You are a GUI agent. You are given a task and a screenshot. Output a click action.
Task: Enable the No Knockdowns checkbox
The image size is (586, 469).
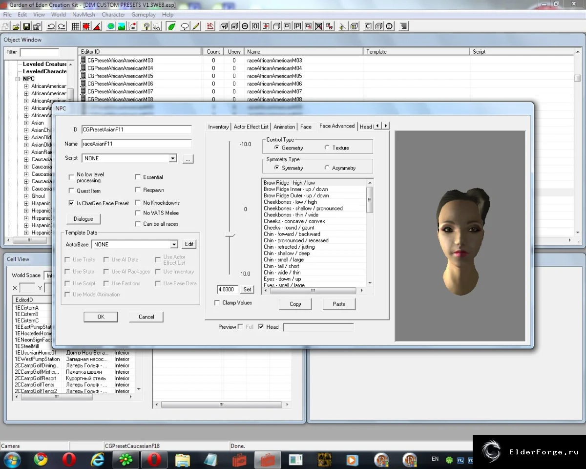click(138, 203)
